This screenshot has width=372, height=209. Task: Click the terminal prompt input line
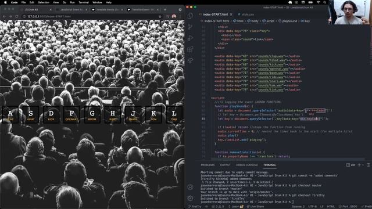coord(246,202)
